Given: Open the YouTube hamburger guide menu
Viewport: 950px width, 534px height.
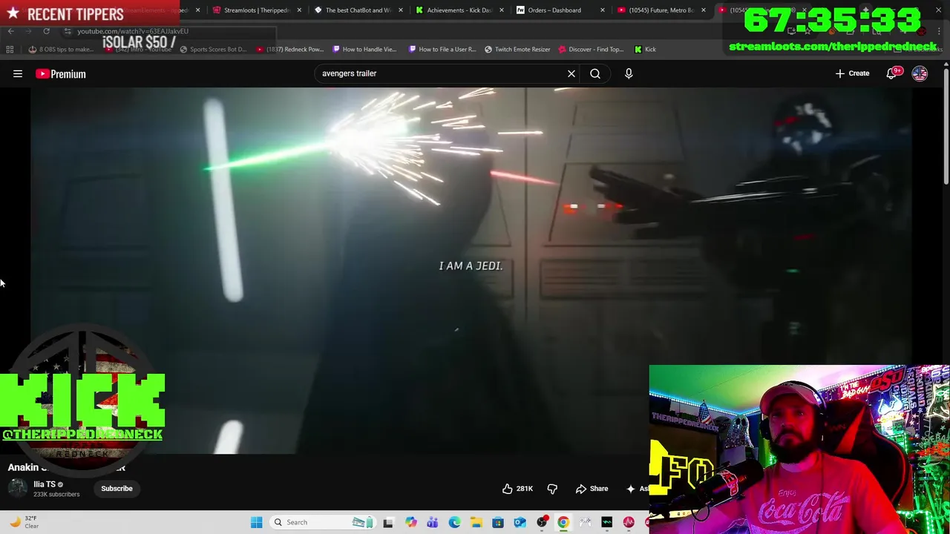Looking at the screenshot, I should click(x=18, y=73).
